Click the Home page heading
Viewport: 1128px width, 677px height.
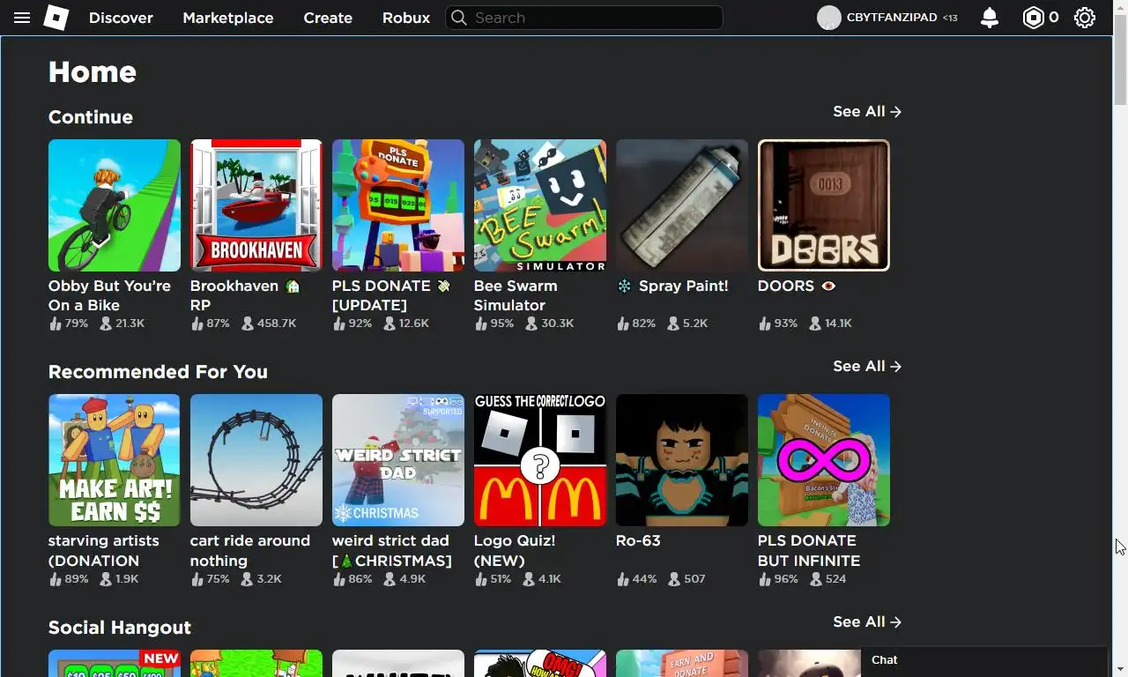click(x=93, y=72)
